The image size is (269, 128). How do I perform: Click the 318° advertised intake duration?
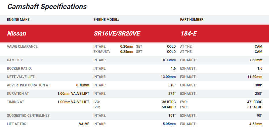[172, 85]
